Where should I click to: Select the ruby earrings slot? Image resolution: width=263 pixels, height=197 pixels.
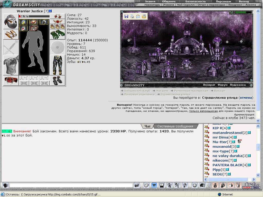coord(58,16)
